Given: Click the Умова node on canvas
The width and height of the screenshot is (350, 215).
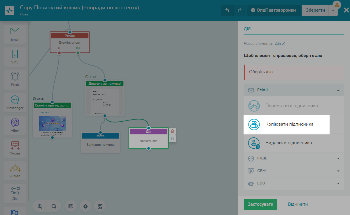Looking at the screenshot, I should (x=70, y=42).
